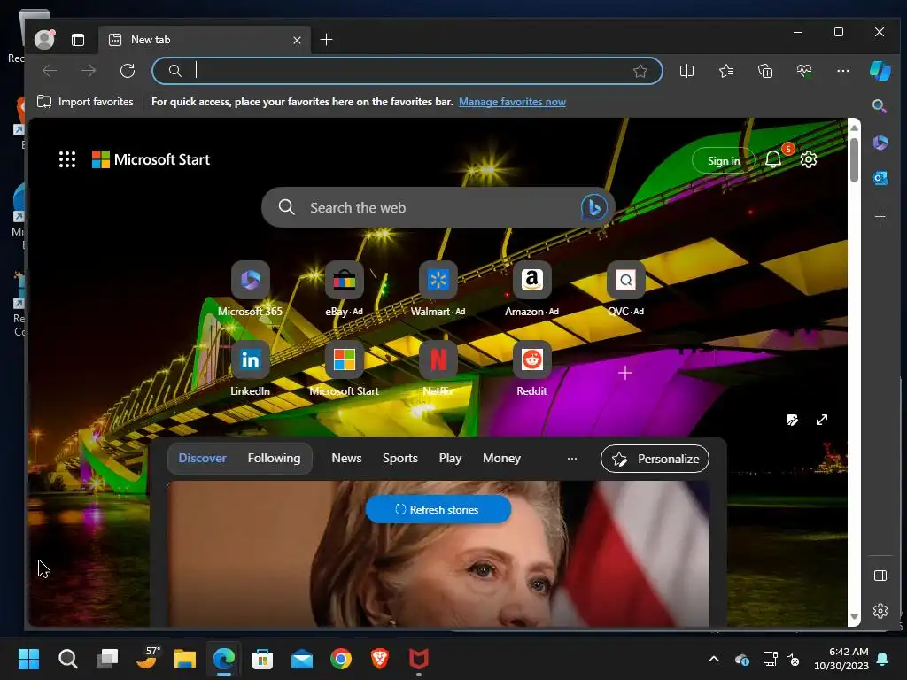Switch to the Play tab
907x680 pixels.
pos(450,458)
